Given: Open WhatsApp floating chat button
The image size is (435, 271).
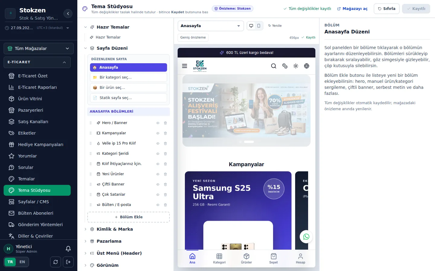Looking at the screenshot, I should click(306, 237).
